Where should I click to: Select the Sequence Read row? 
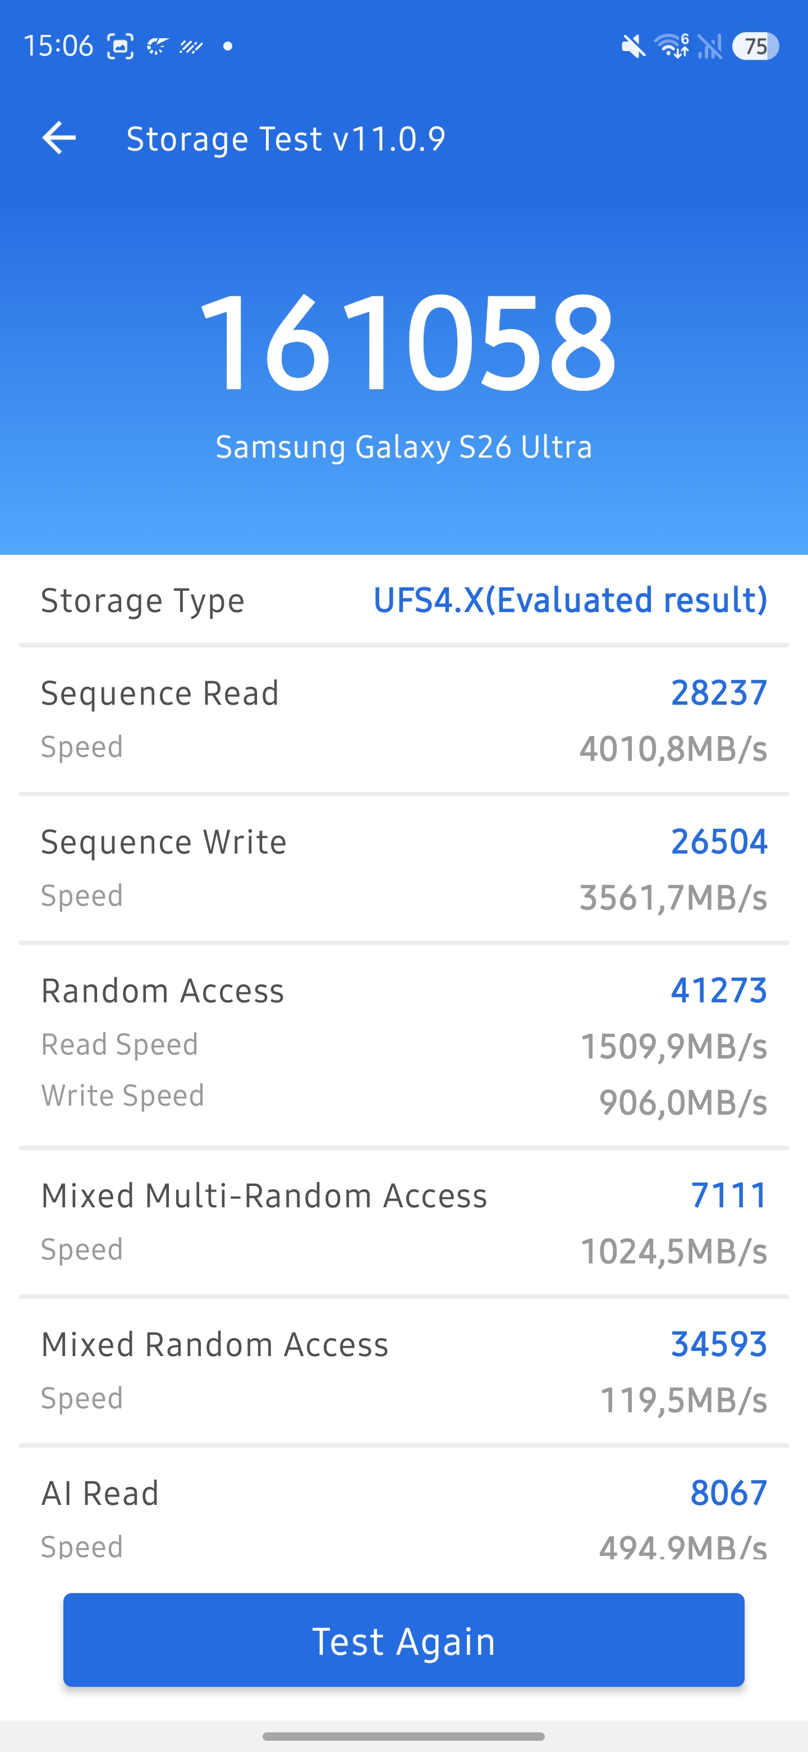[403, 719]
